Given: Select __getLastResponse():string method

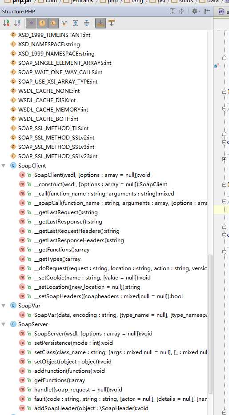Looking at the screenshot, I should [68, 222].
